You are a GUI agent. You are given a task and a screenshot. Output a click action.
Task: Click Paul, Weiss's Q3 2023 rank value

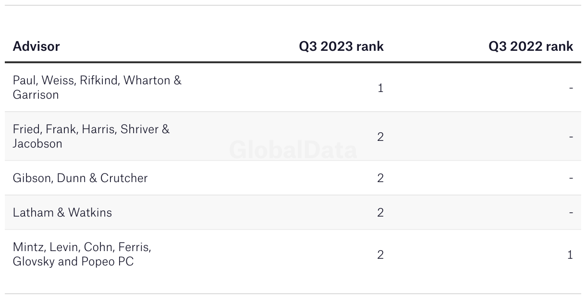pyautogui.click(x=380, y=88)
